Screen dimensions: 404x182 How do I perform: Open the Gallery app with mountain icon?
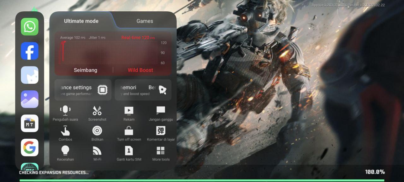click(x=30, y=99)
